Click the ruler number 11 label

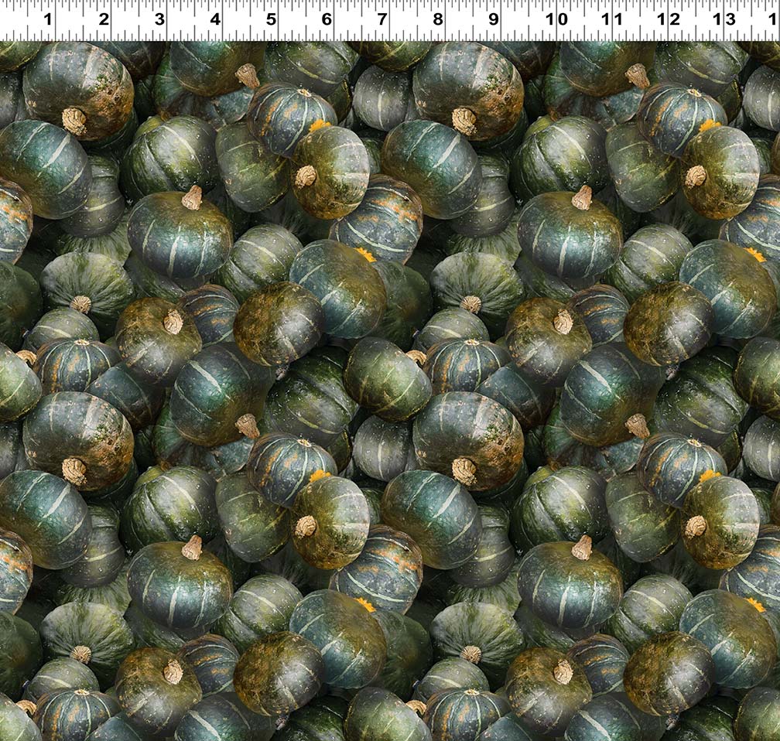(x=612, y=20)
